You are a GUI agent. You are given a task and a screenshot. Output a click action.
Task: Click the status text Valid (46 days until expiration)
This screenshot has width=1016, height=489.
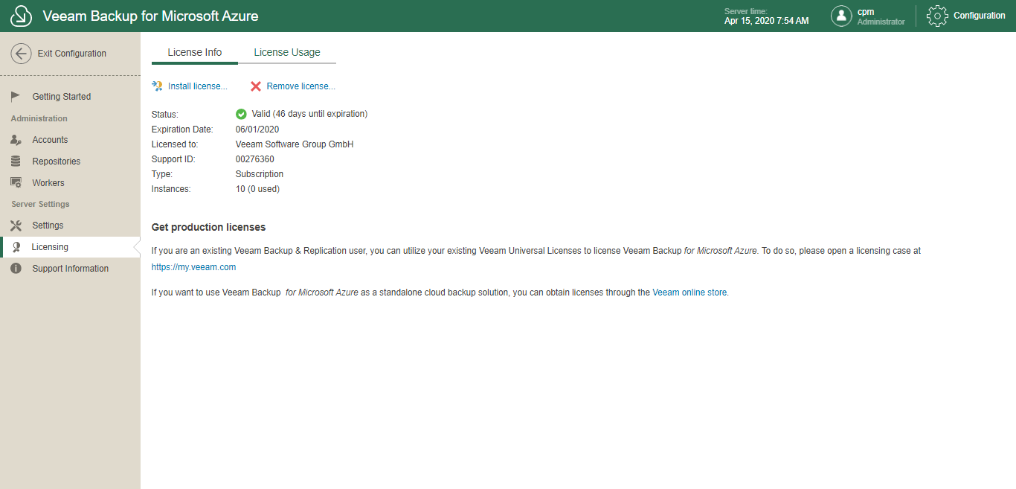309,114
